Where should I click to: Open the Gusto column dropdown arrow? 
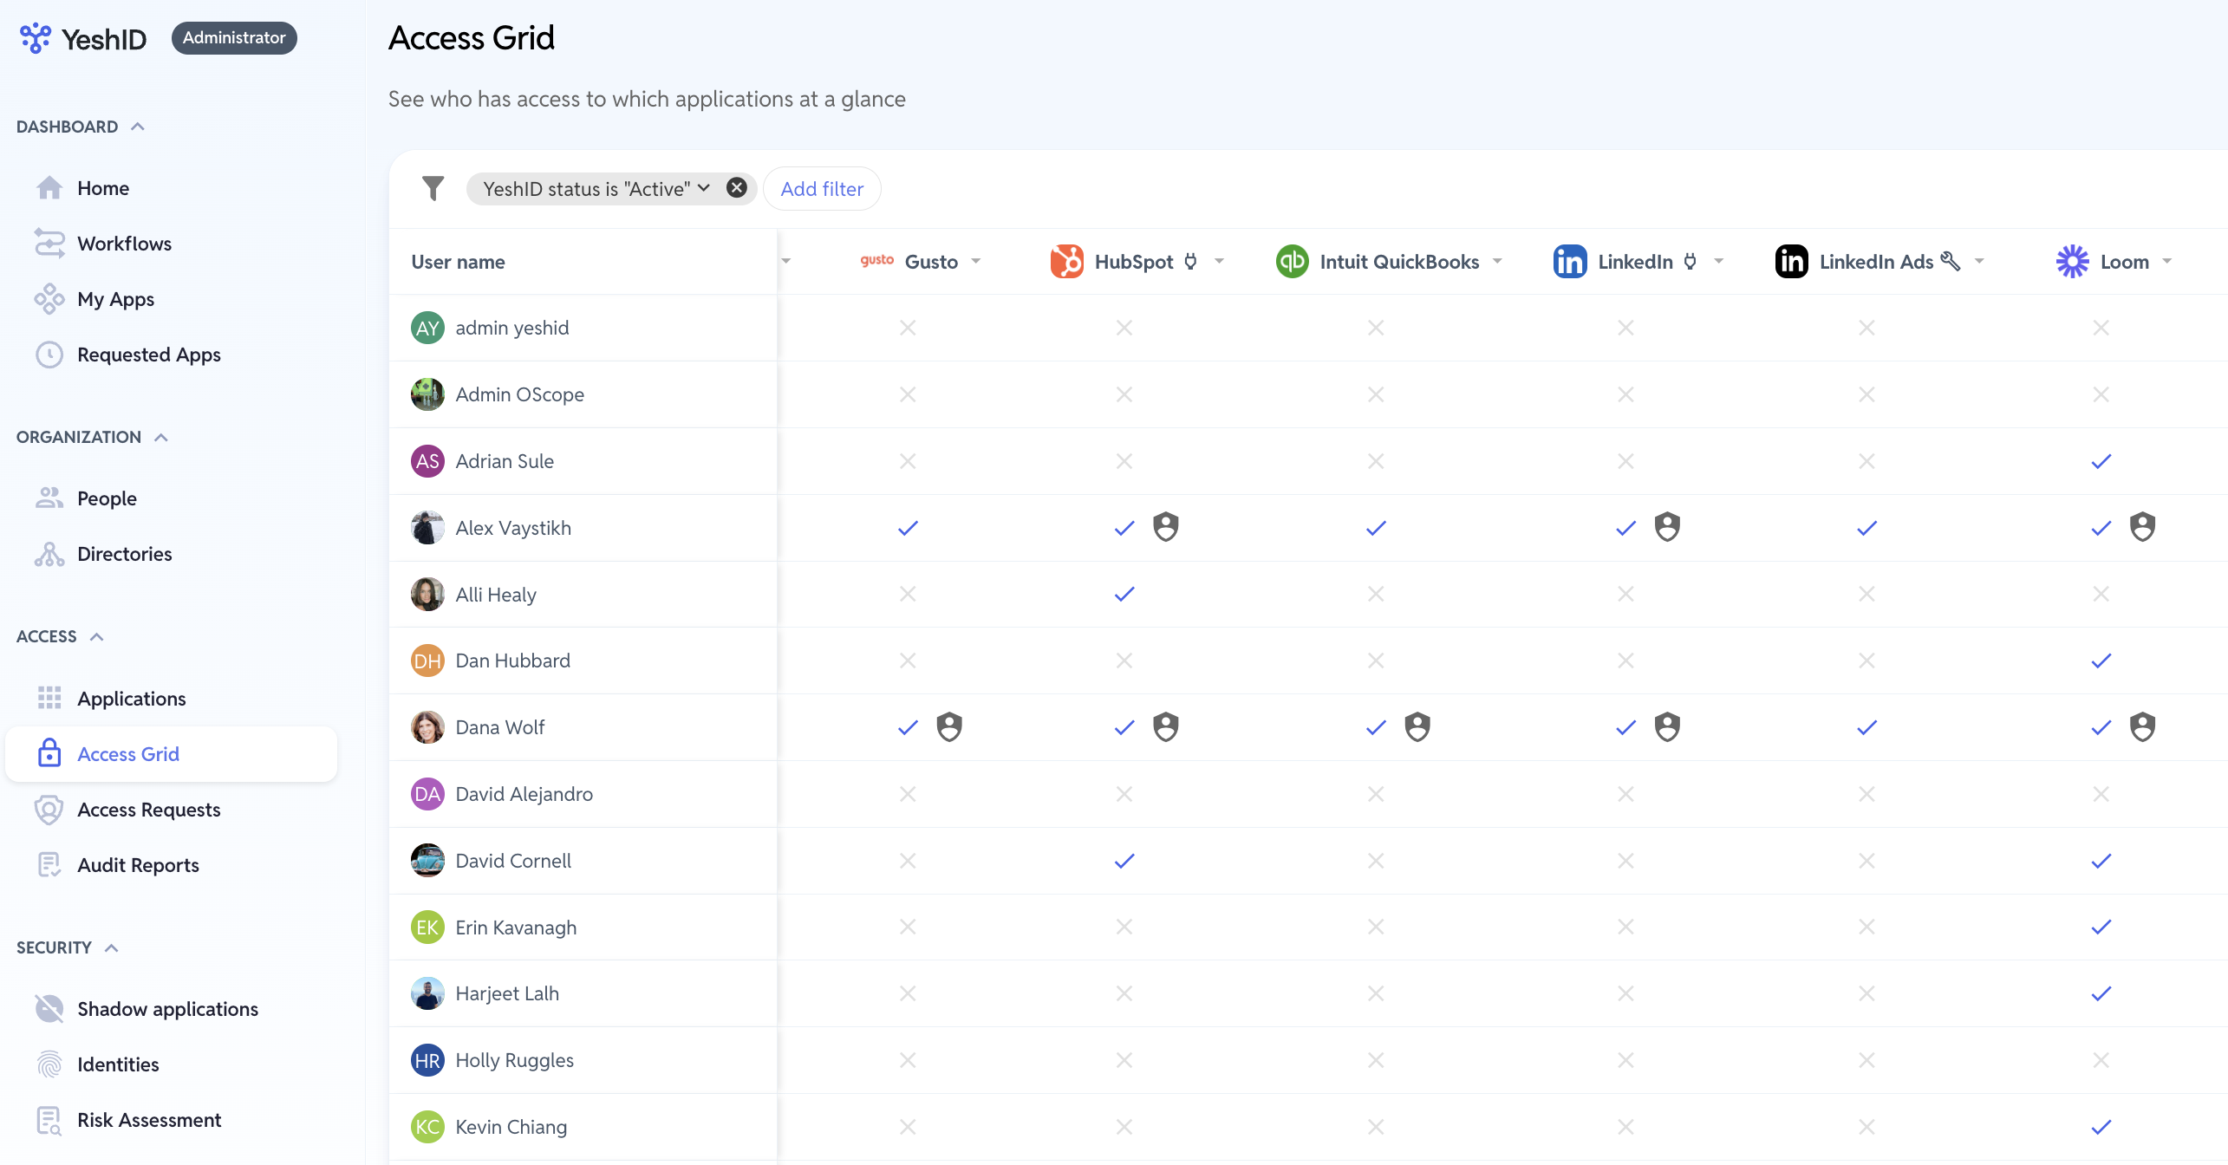[976, 262]
